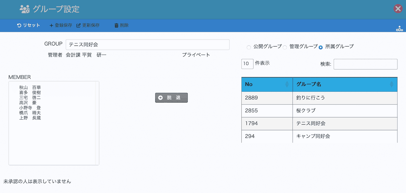
Task: Select member 秋山 百華 in the list
Action: click(x=30, y=87)
